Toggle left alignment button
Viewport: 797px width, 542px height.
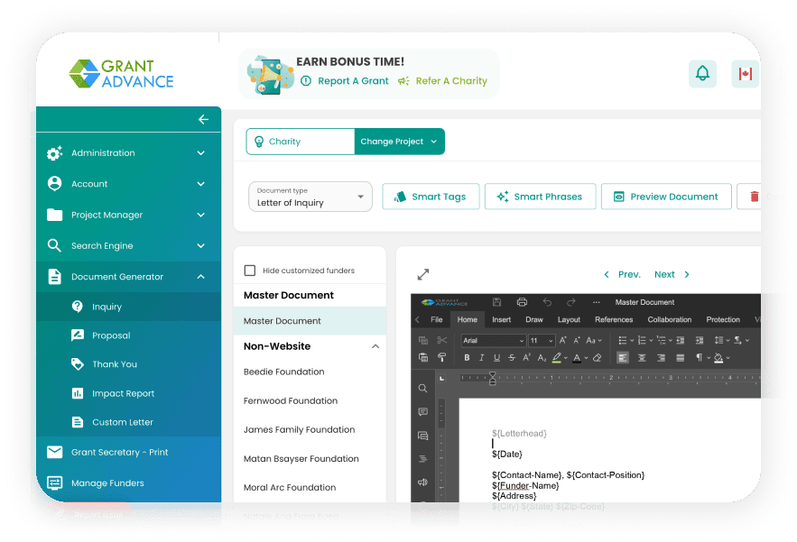coord(623,358)
